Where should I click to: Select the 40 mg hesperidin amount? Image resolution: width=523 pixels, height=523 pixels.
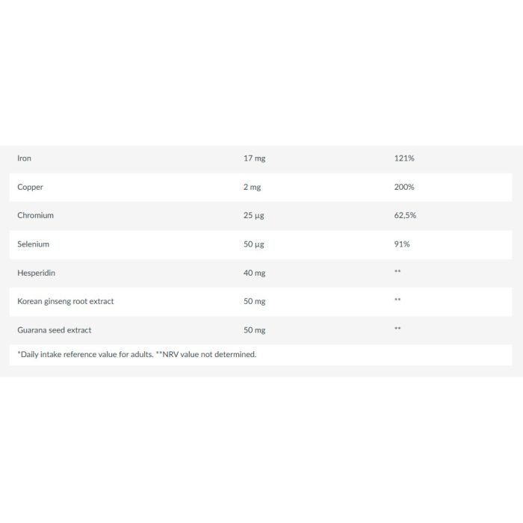pos(254,273)
